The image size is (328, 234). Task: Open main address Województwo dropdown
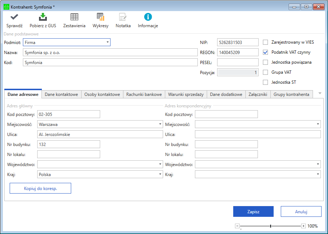coord(160,164)
